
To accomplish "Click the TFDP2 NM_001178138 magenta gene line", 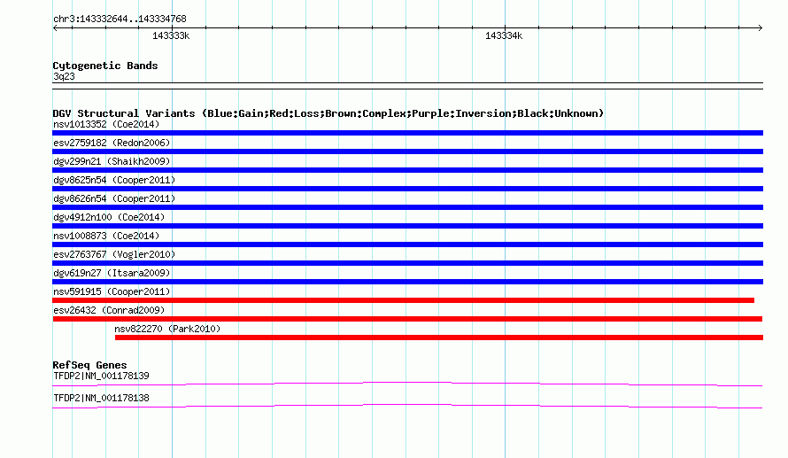I will (x=407, y=407).
